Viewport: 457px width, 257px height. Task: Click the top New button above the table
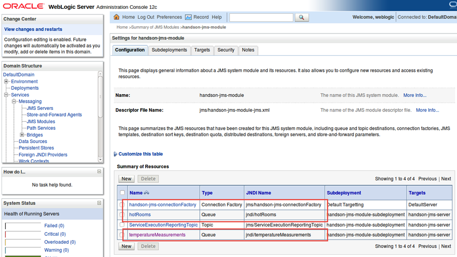(126, 179)
